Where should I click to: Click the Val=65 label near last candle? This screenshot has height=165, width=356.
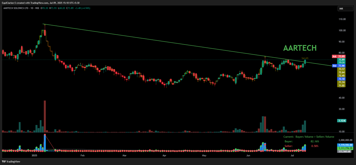pos(305,58)
